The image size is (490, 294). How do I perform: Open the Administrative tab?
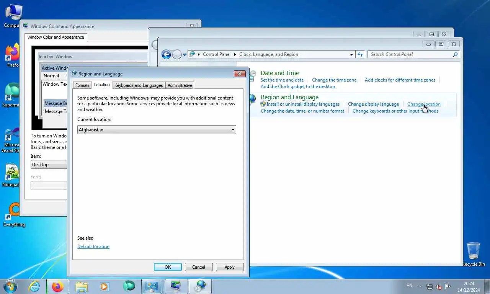[x=180, y=85]
